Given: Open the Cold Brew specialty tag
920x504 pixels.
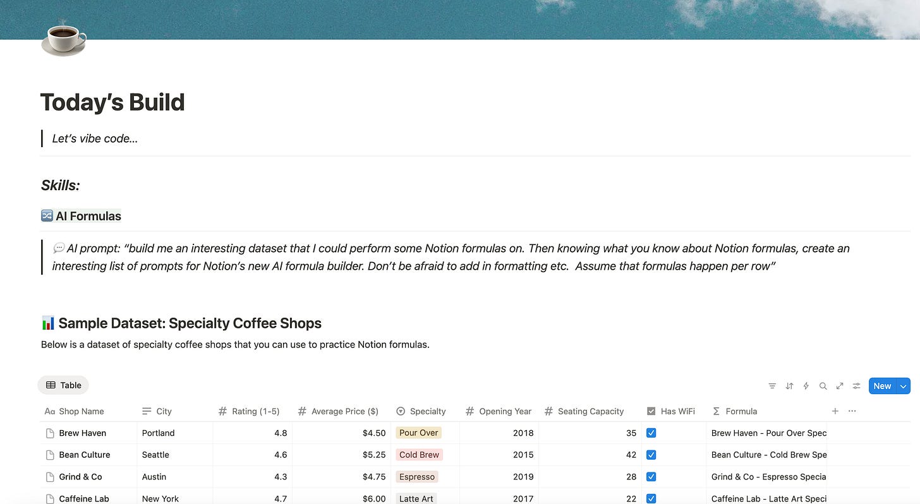Looking at the screenshot, I should coord(419,455).
